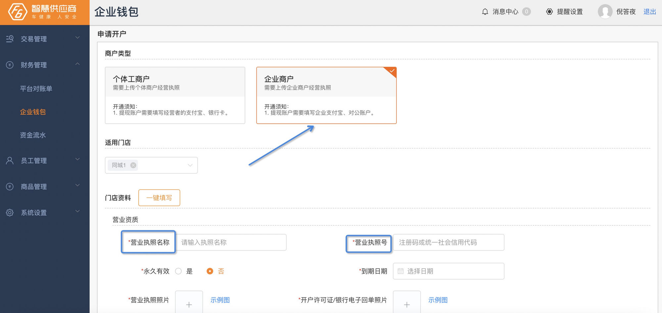This screenshot has width=662, height=313.
Task: Collapse the 财务管理 menu chevron
Action: tap(77, 64)
